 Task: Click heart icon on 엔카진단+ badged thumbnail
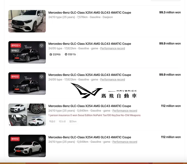point(41,46)
